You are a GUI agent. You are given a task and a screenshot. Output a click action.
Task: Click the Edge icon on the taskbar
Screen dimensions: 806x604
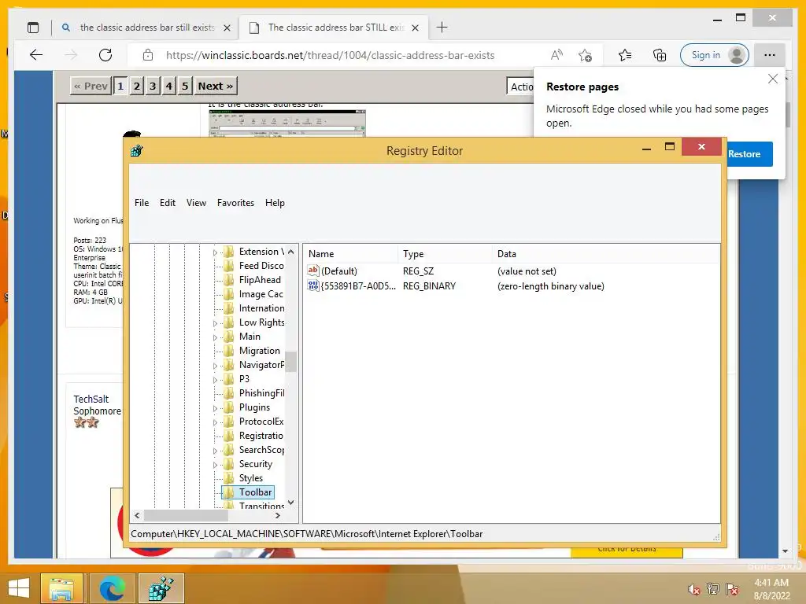tap(112, 587)
